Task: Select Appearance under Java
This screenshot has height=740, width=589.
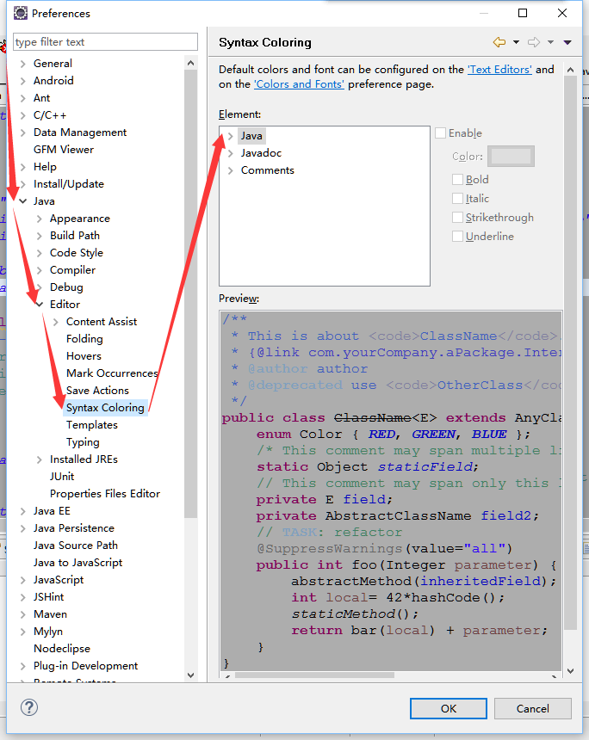Action: [80, 219]
